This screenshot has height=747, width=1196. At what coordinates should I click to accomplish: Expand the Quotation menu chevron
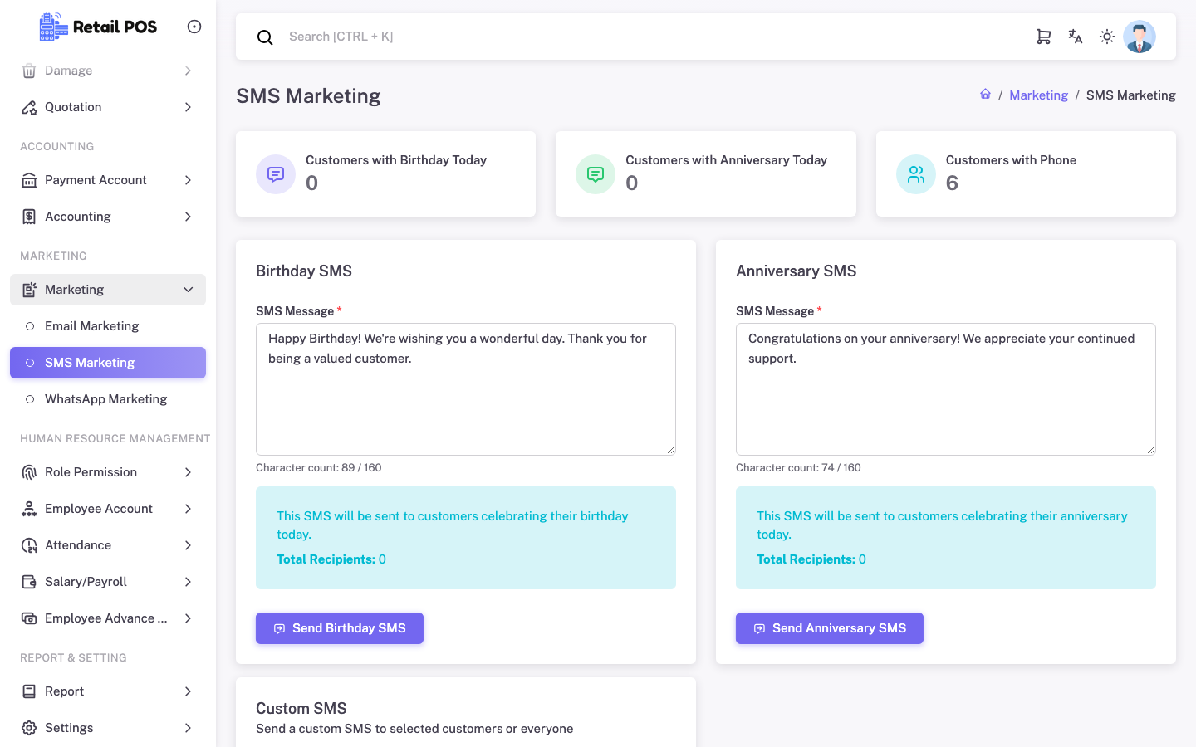click(x=188, y=107)
